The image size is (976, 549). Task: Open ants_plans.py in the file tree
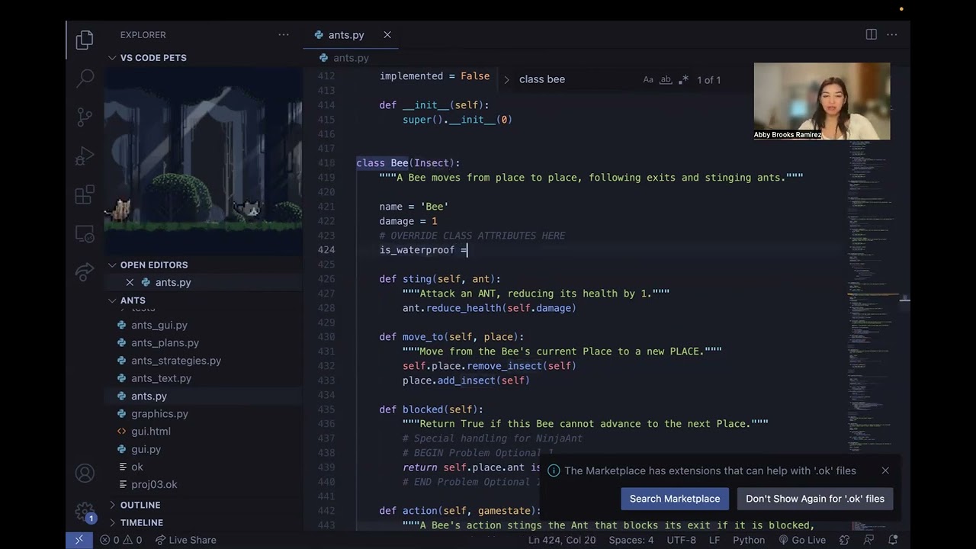click(165, 343)
